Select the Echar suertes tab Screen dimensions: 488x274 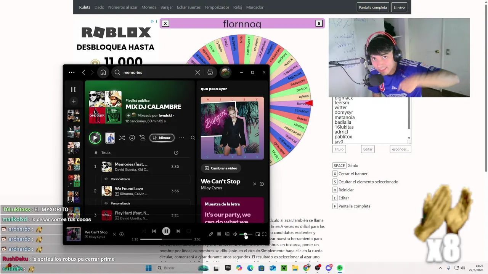(x=189, y=7)
